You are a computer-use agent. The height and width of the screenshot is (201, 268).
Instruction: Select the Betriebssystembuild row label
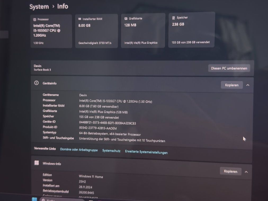pos(56,191)
